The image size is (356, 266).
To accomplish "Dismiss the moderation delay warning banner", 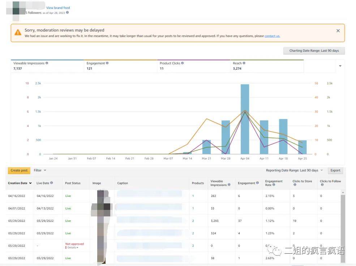I will (338, 31).
